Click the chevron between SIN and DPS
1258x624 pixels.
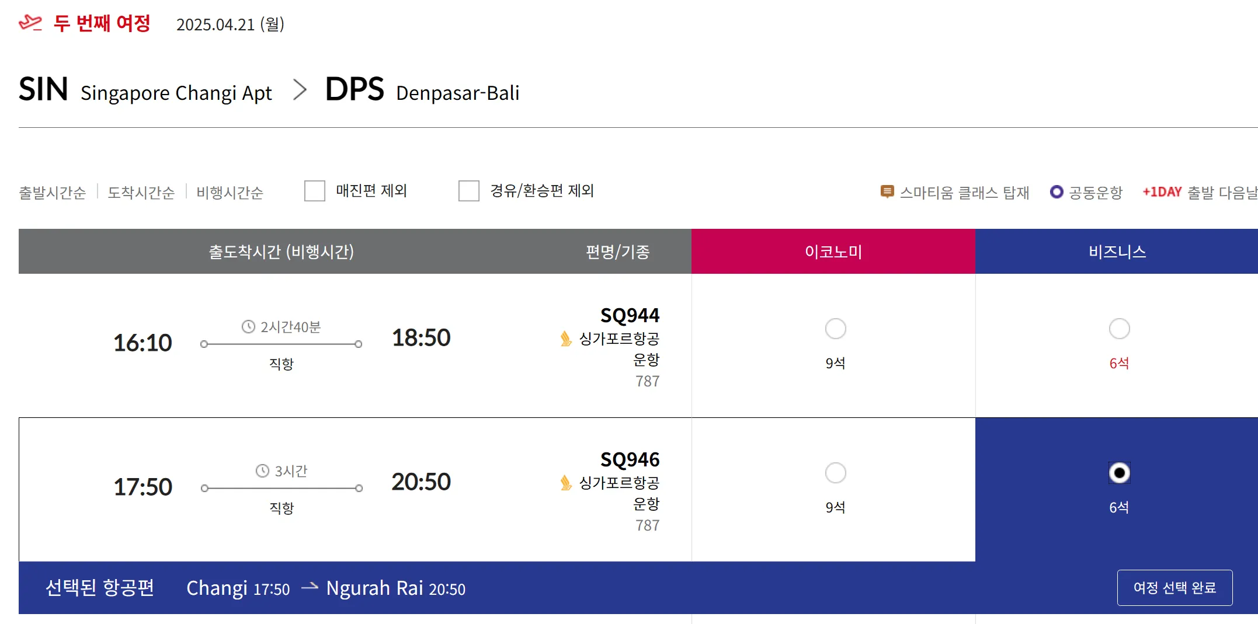[300, 90]
